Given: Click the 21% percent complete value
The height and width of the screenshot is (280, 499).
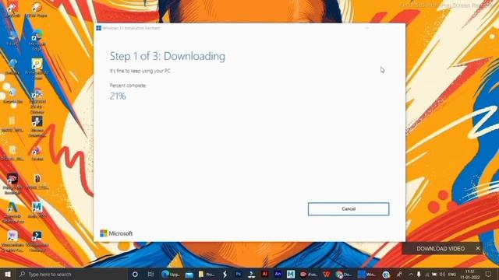Looking at the screenshot, I should point(118,96).
